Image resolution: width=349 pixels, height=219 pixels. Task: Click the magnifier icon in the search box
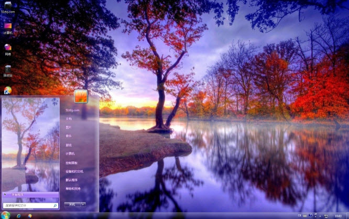pos(55,205)
